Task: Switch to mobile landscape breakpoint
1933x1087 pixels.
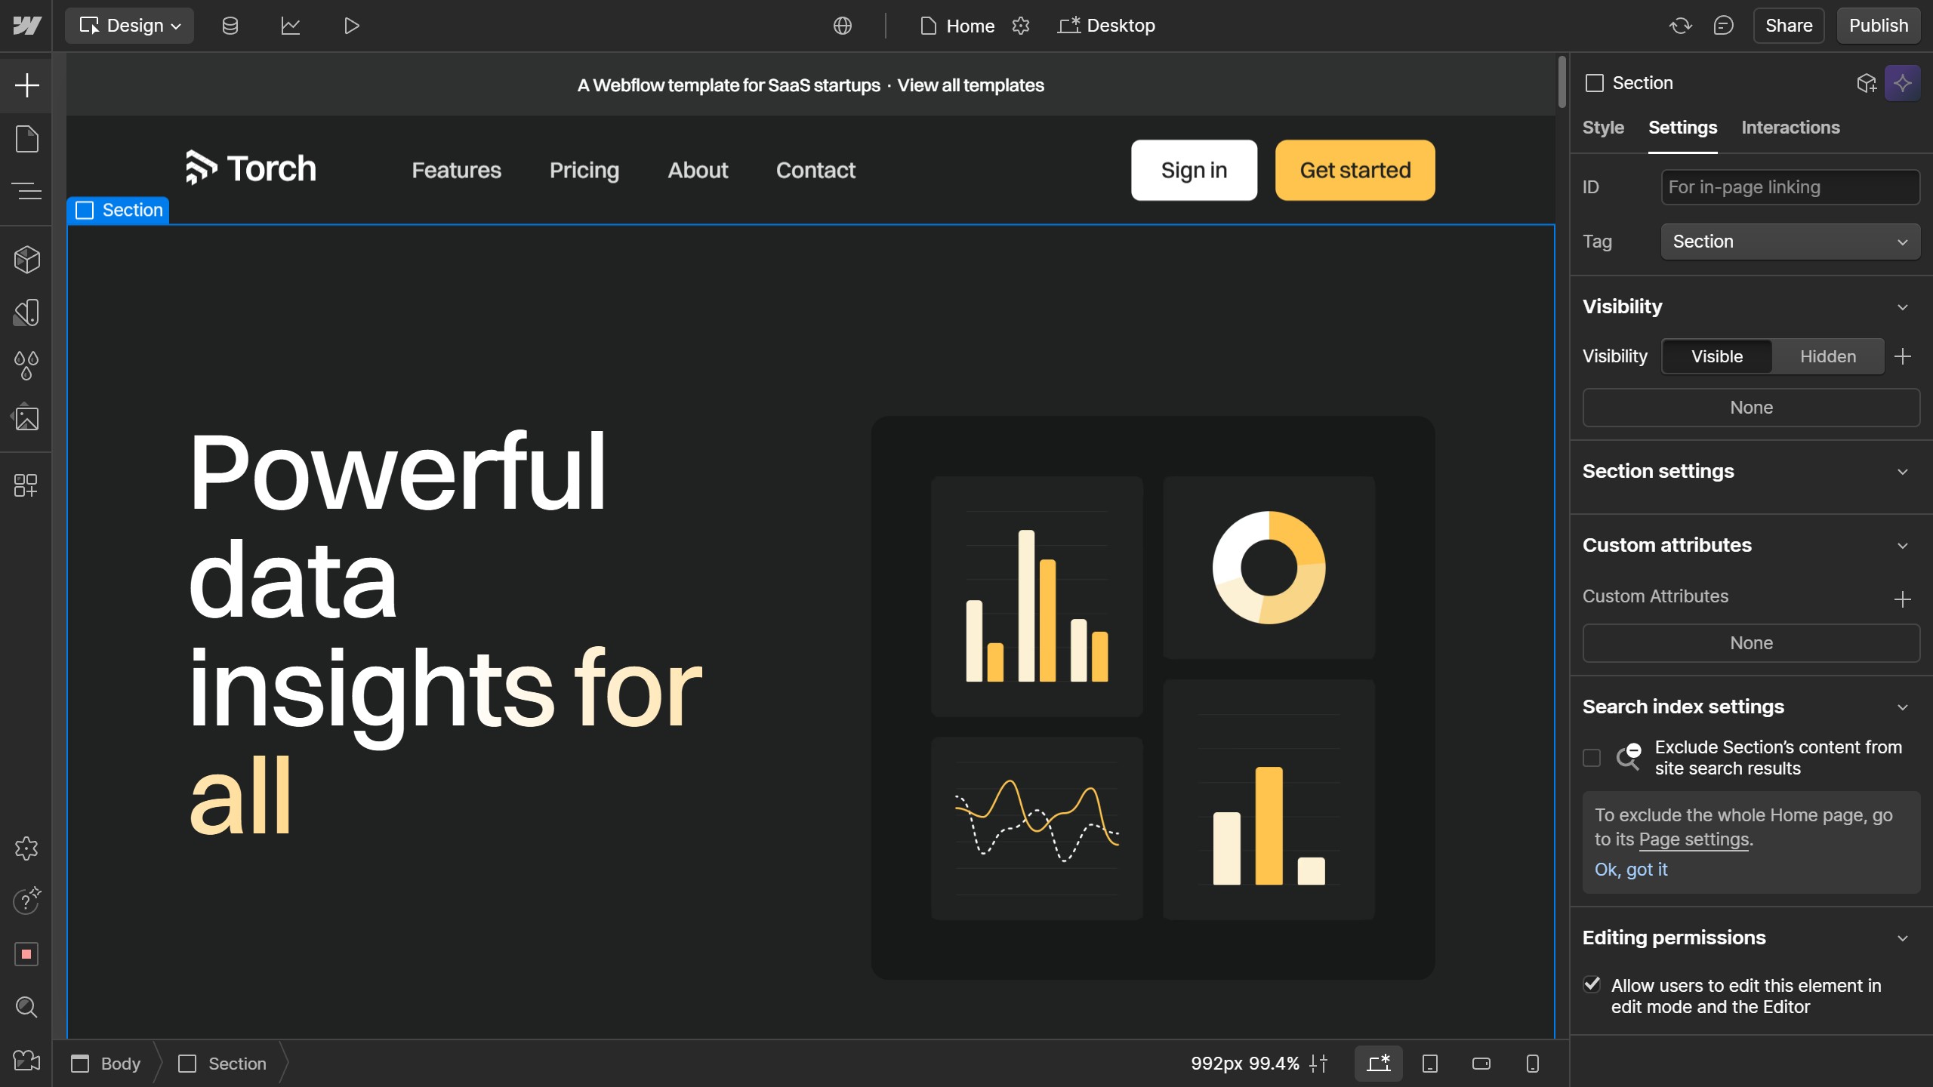Action: [x=1481, y=1064]
